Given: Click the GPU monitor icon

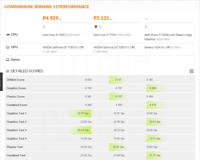Looking at the screenshot, I should point(8,47).
